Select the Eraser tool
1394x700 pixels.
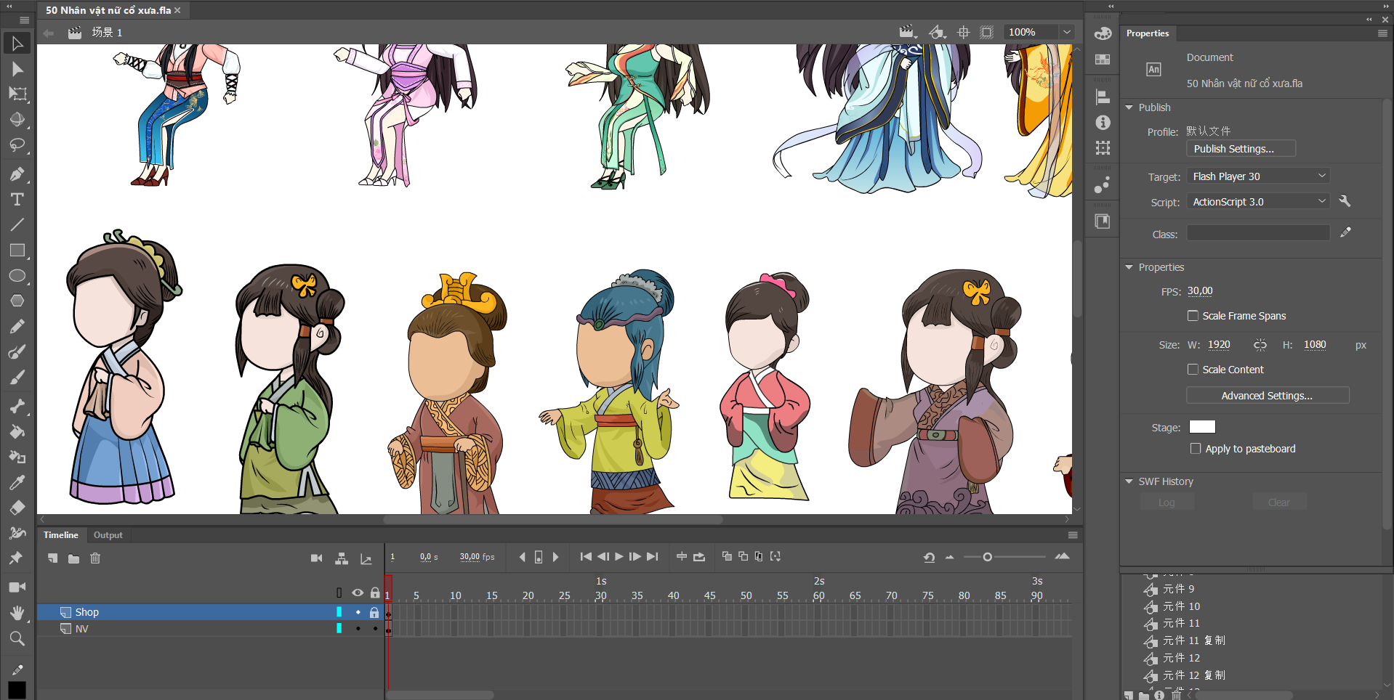[17, 508]
